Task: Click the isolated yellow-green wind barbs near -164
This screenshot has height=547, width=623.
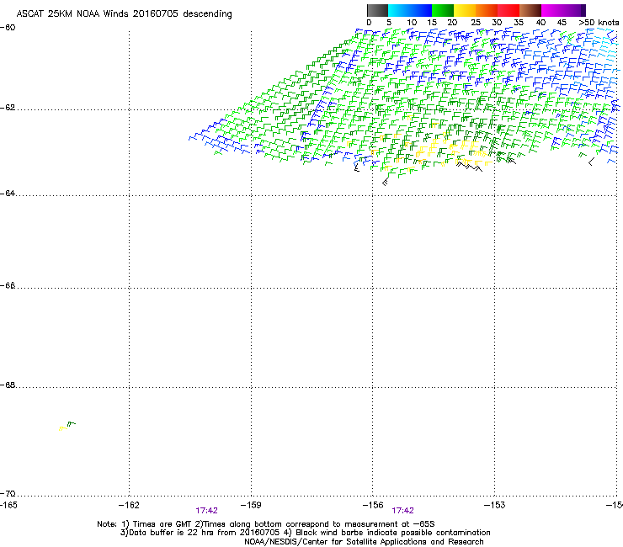Action: [x=67, y=426]
